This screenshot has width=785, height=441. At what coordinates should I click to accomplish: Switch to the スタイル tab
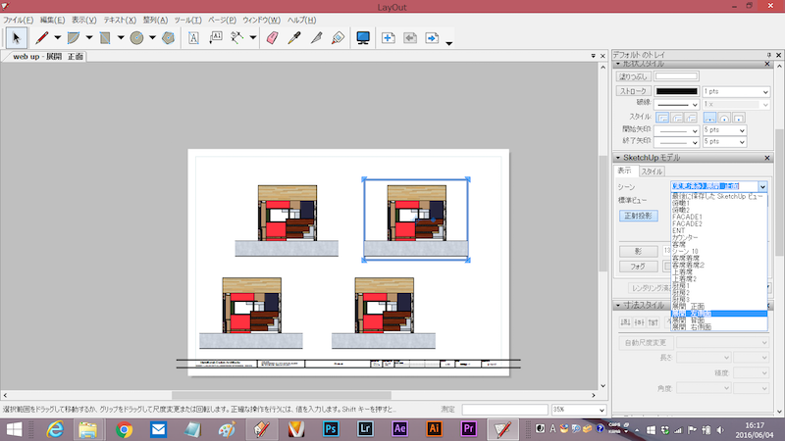coord(652,171)
